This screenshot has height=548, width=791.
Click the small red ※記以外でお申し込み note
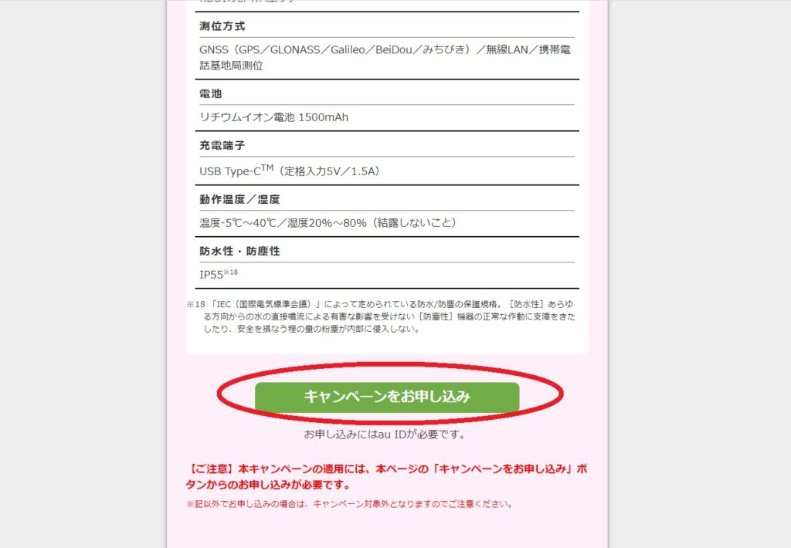click(349, 504)
